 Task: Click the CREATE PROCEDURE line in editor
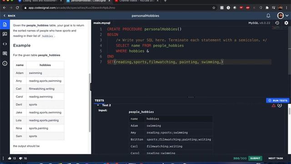pos(144,29)
